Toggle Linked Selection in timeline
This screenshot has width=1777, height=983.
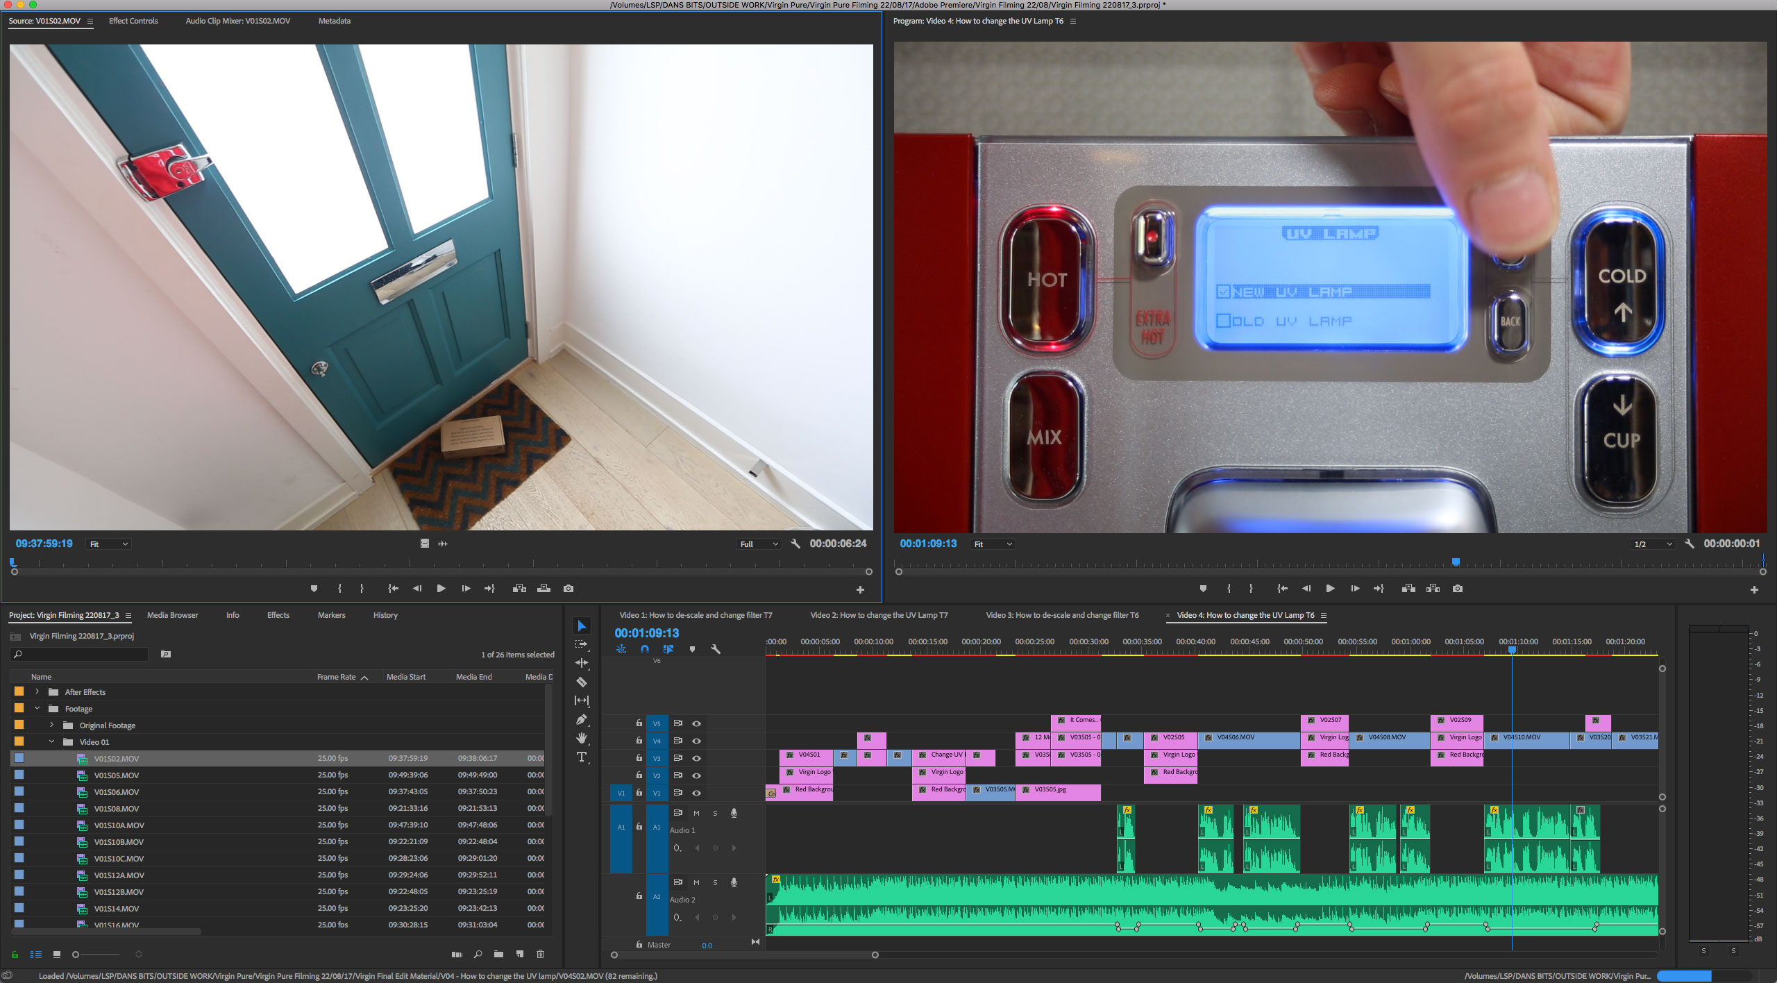(x=668, y=649)
